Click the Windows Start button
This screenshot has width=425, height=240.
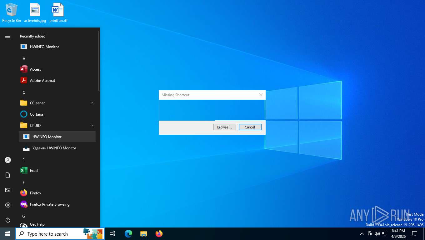[7, 234]
